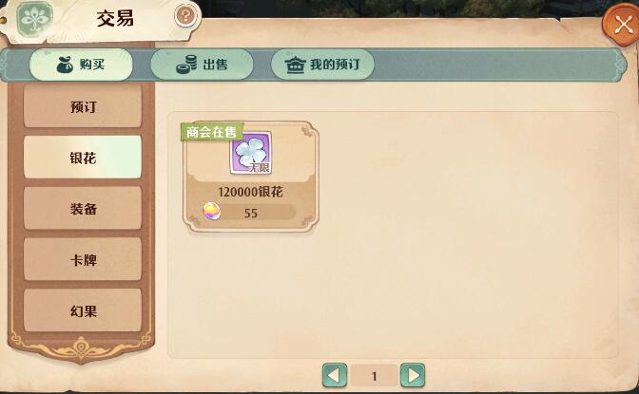Click the rainbow gem currency icon
Image resolution: width=639 pixels, height=394 pixels.
click(x=212, y=212)
